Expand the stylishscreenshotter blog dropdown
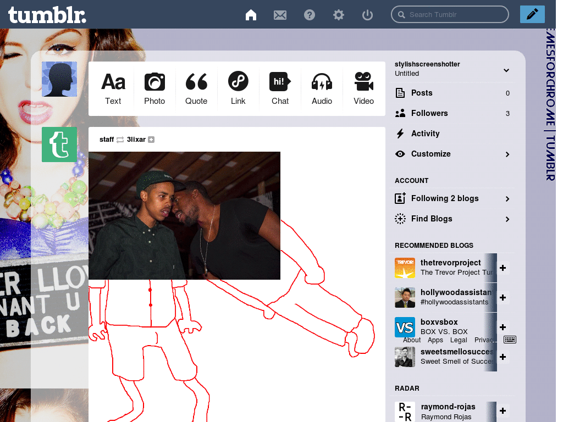Screen dimensions: 563x422 point(506,70)
